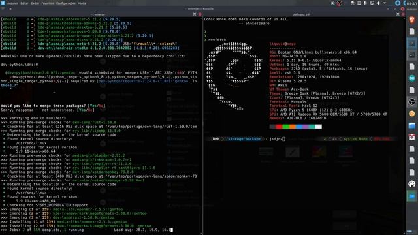Click the 'media-gfx/blender-2.91.2' line
Screen dimensions: 418x235
63,155
